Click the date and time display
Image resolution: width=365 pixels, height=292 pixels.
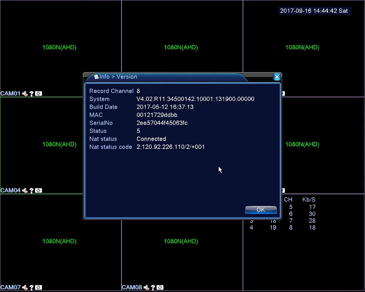point(314,11)
